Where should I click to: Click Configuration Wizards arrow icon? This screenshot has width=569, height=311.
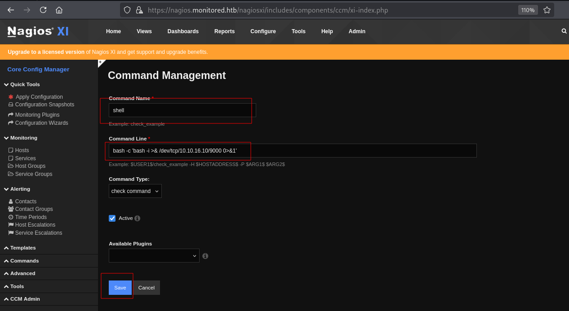tap(11, 123)
